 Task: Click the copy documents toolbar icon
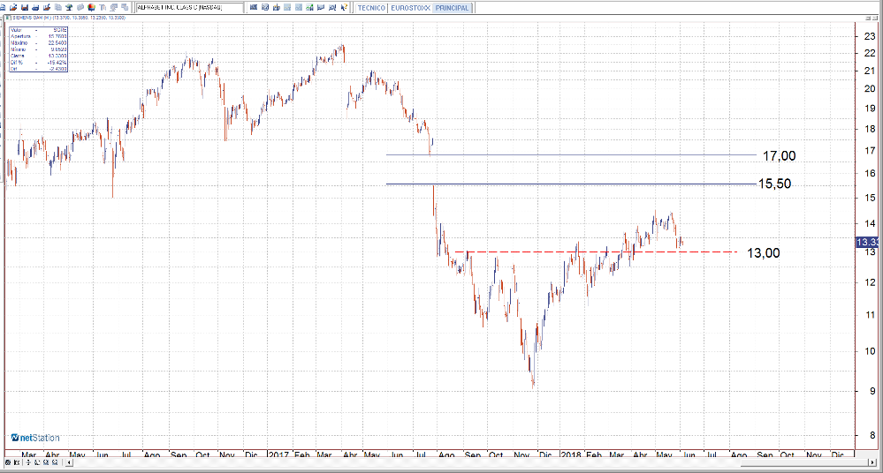point(58,7)
